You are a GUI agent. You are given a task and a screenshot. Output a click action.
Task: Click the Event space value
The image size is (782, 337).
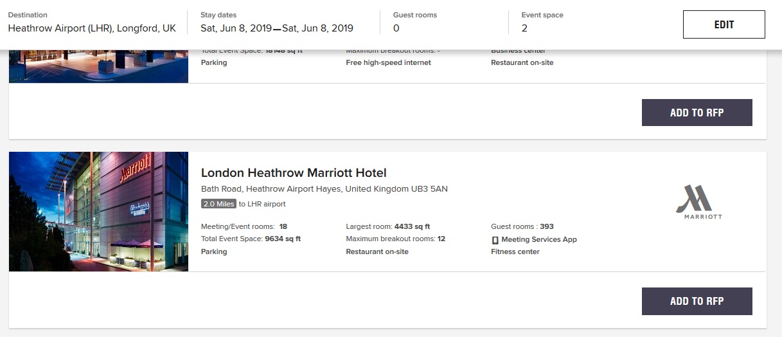point(524,28)
